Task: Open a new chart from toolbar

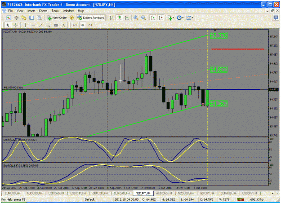Action: (x=9, y=18)
